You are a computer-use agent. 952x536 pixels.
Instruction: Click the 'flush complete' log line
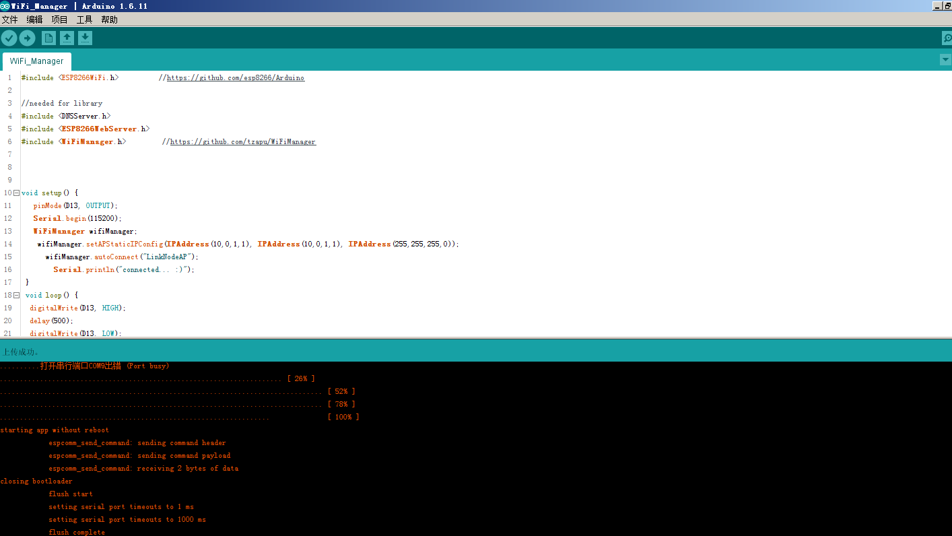click(77, 532)
